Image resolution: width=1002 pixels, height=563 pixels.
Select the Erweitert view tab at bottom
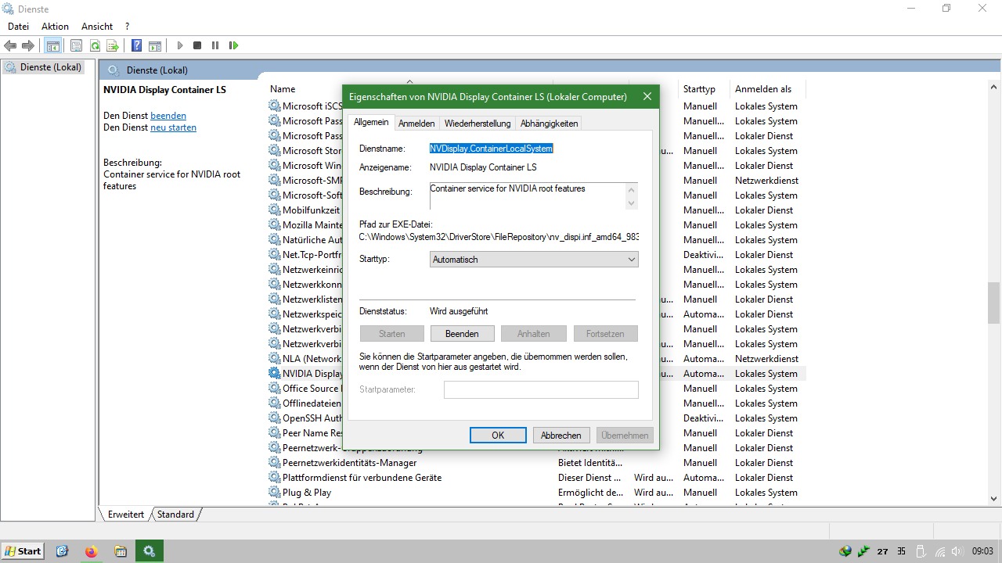(x=126, y=515)
